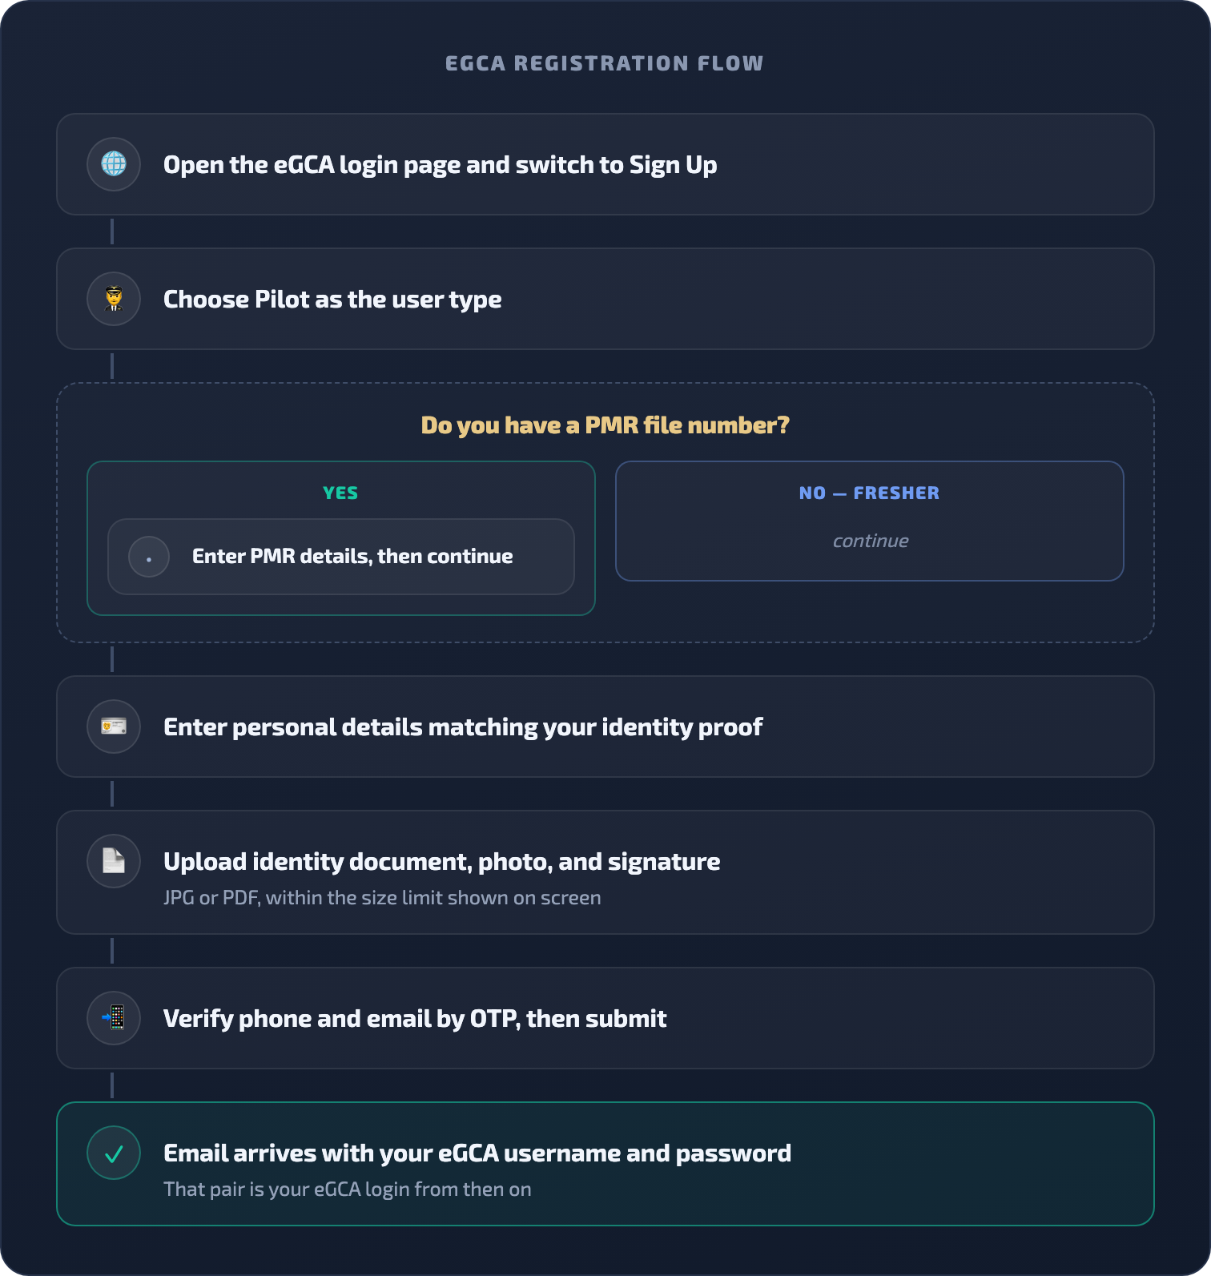Click the ID card icon
The width and height of the screenshot is (1211, 1276).
pos(114,727)
